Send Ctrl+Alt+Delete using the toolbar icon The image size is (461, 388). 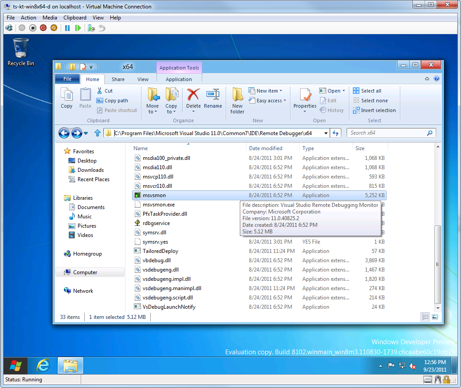(x=9, y=27)
